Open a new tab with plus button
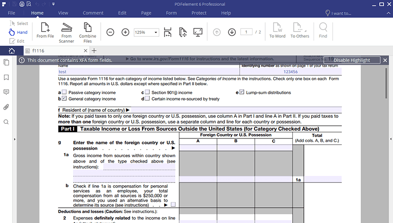 click(94, 51)
